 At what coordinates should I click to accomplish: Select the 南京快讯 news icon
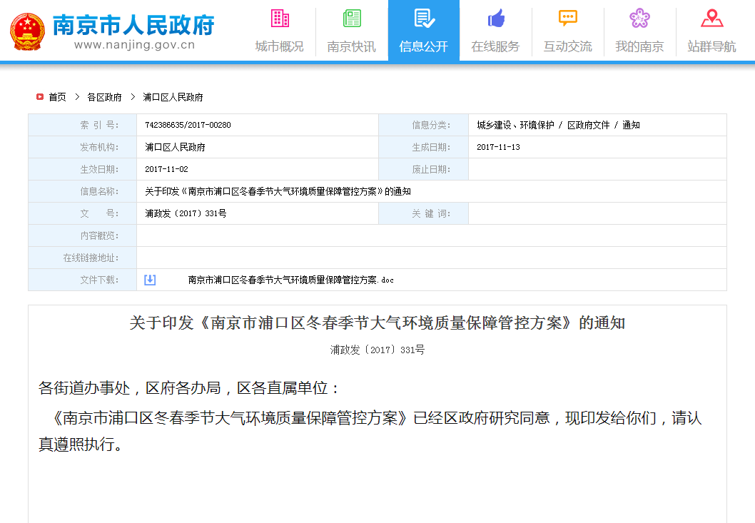(351, 18)
